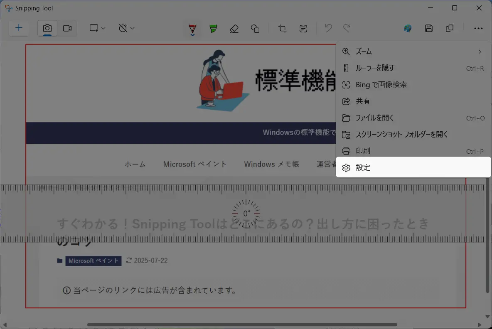Click Microsoft ペイント nav link
The height and width of the screenshot is (329, 492).
pos(195,164)
